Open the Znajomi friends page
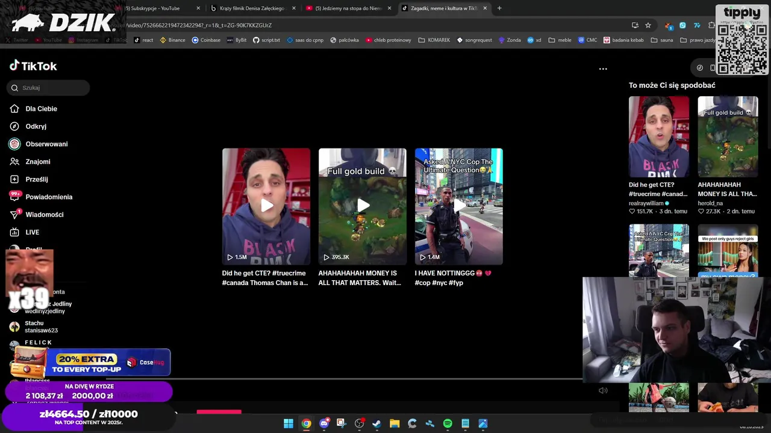771x433 pixels. coord(30,162)
